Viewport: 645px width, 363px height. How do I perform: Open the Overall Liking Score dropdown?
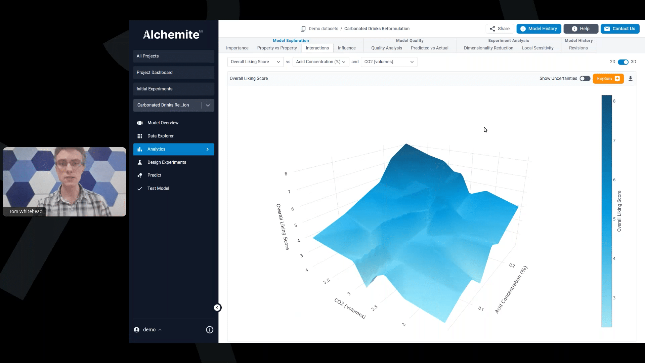click(255, 62)
